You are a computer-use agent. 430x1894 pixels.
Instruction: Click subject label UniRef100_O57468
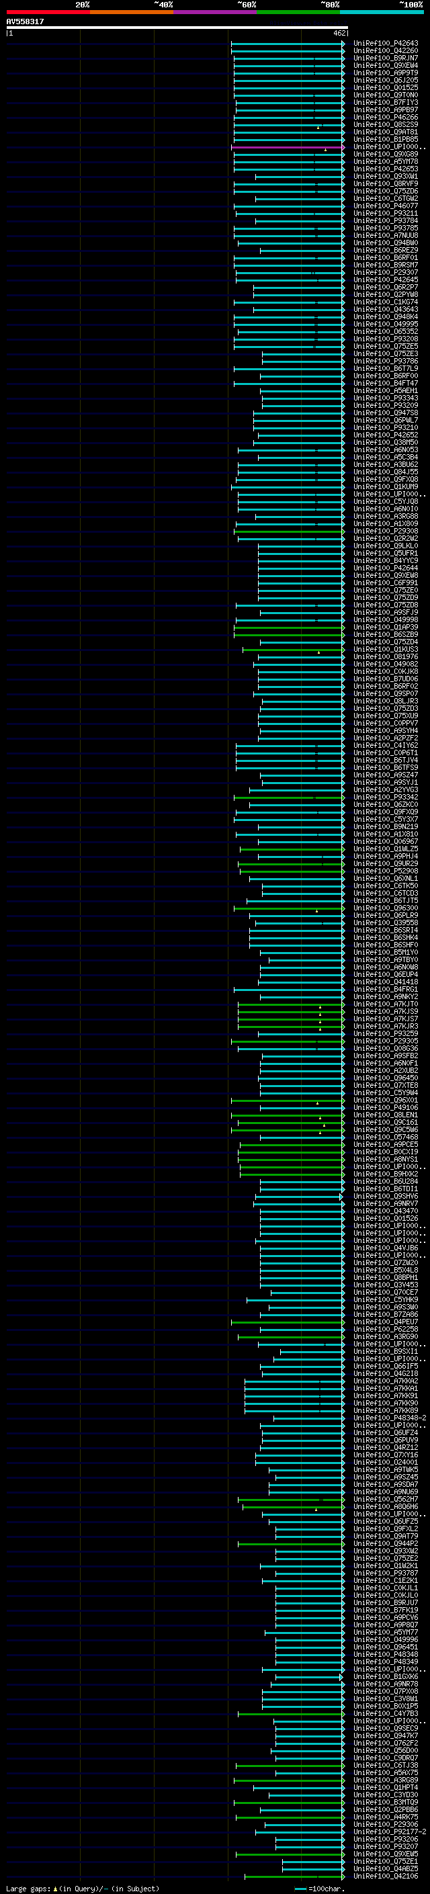pyautogui.click(x=385, y=1137)
